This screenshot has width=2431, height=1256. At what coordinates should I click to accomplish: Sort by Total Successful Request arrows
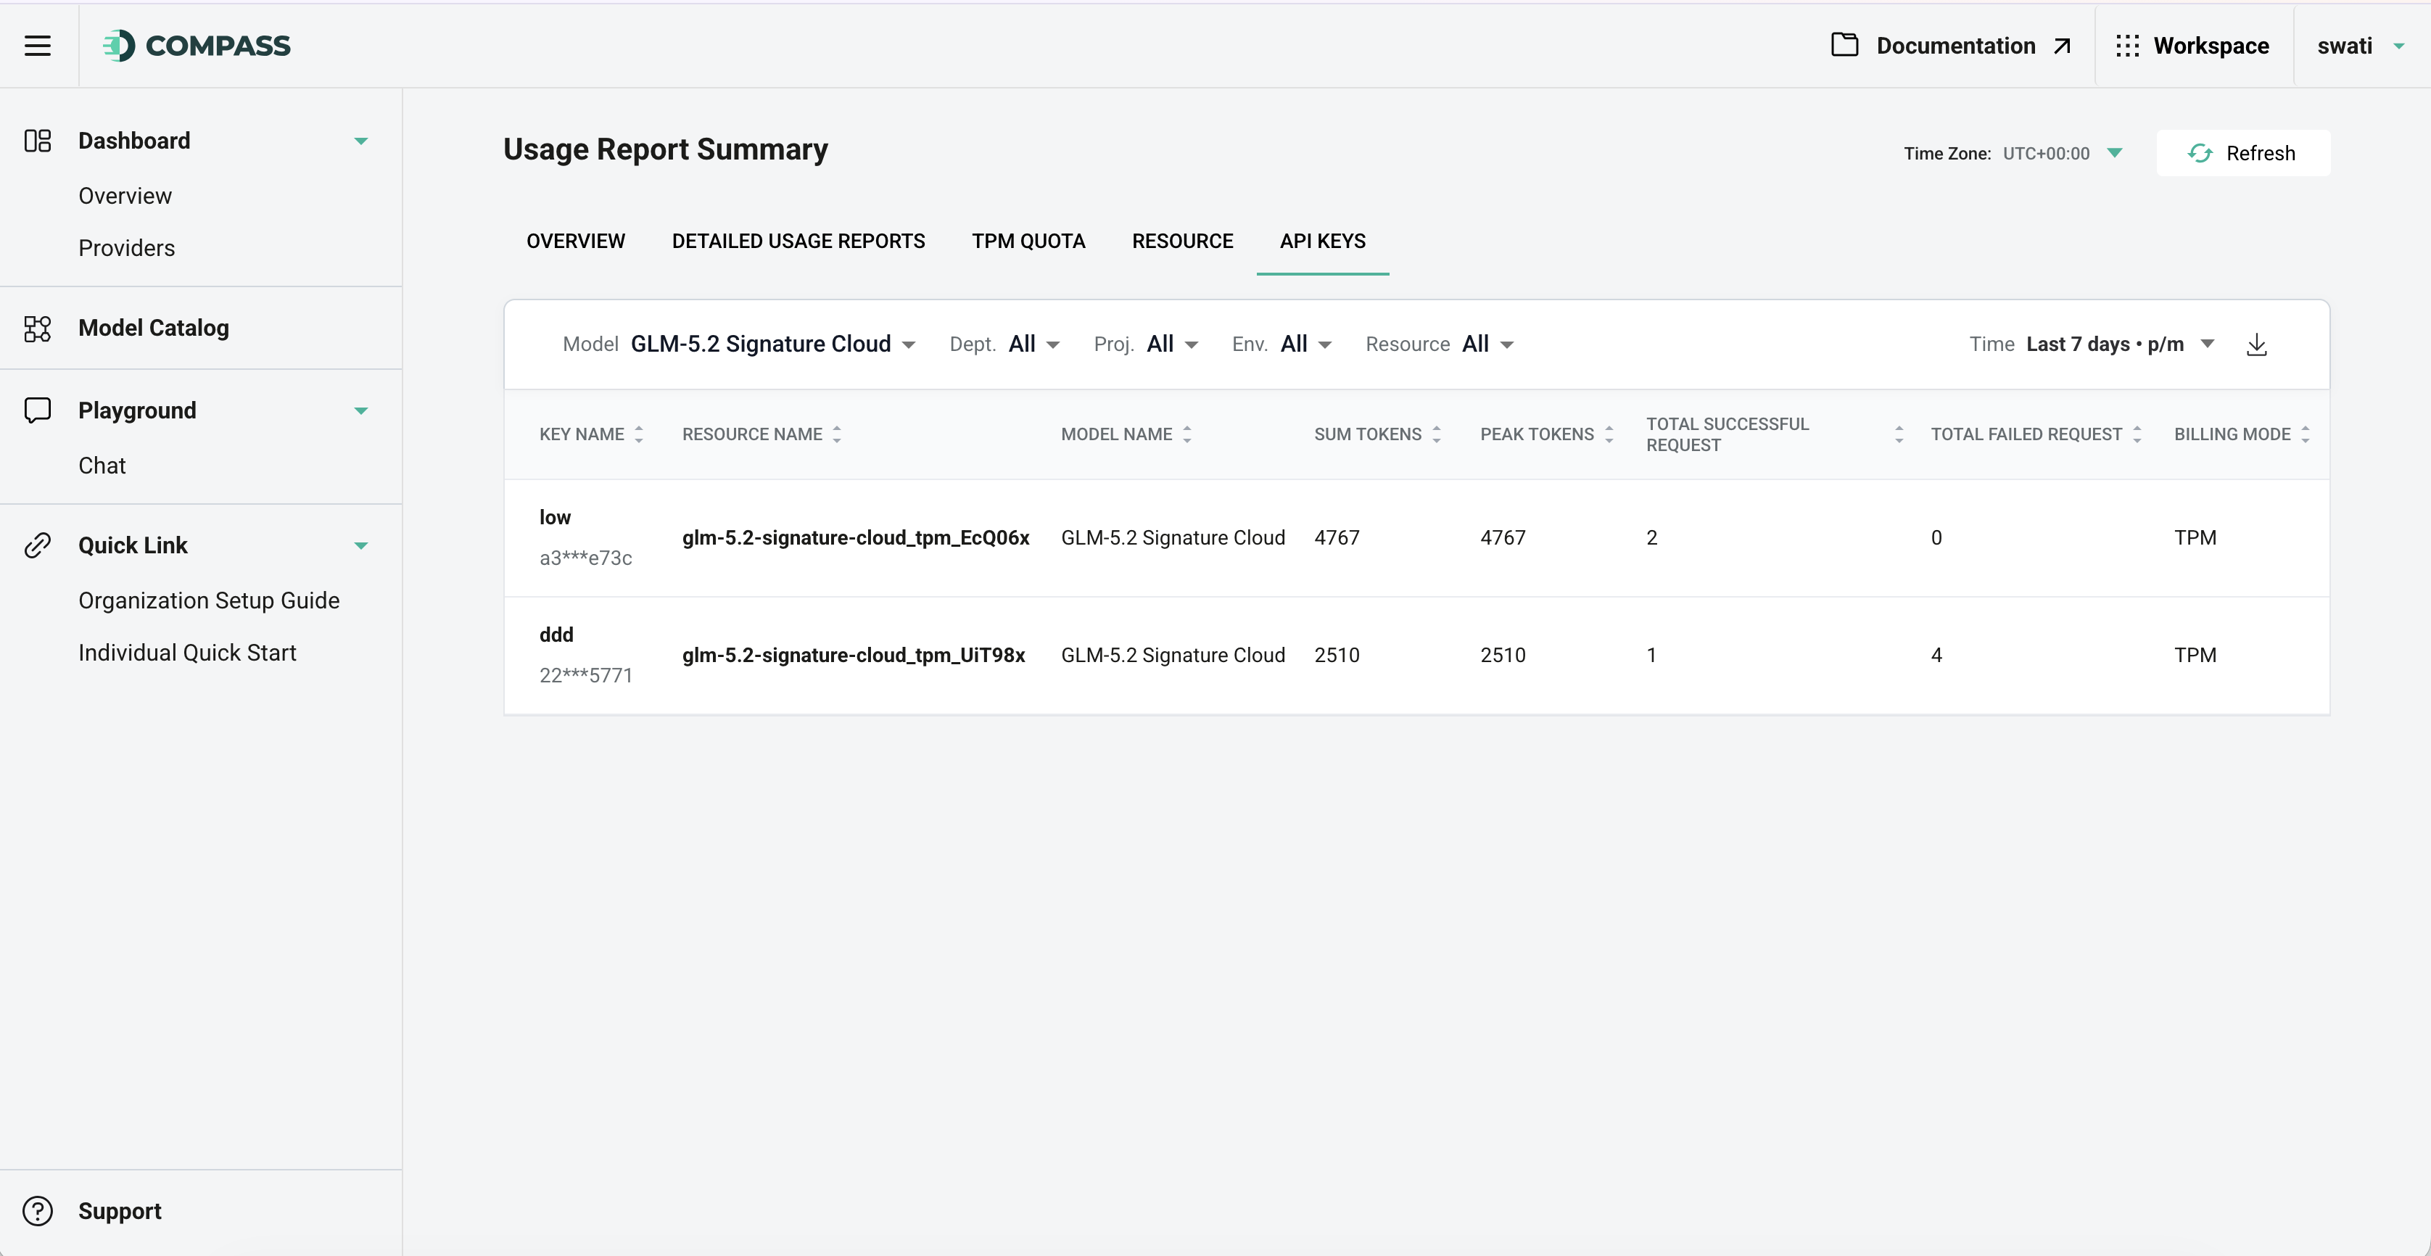coord(1899,434)
